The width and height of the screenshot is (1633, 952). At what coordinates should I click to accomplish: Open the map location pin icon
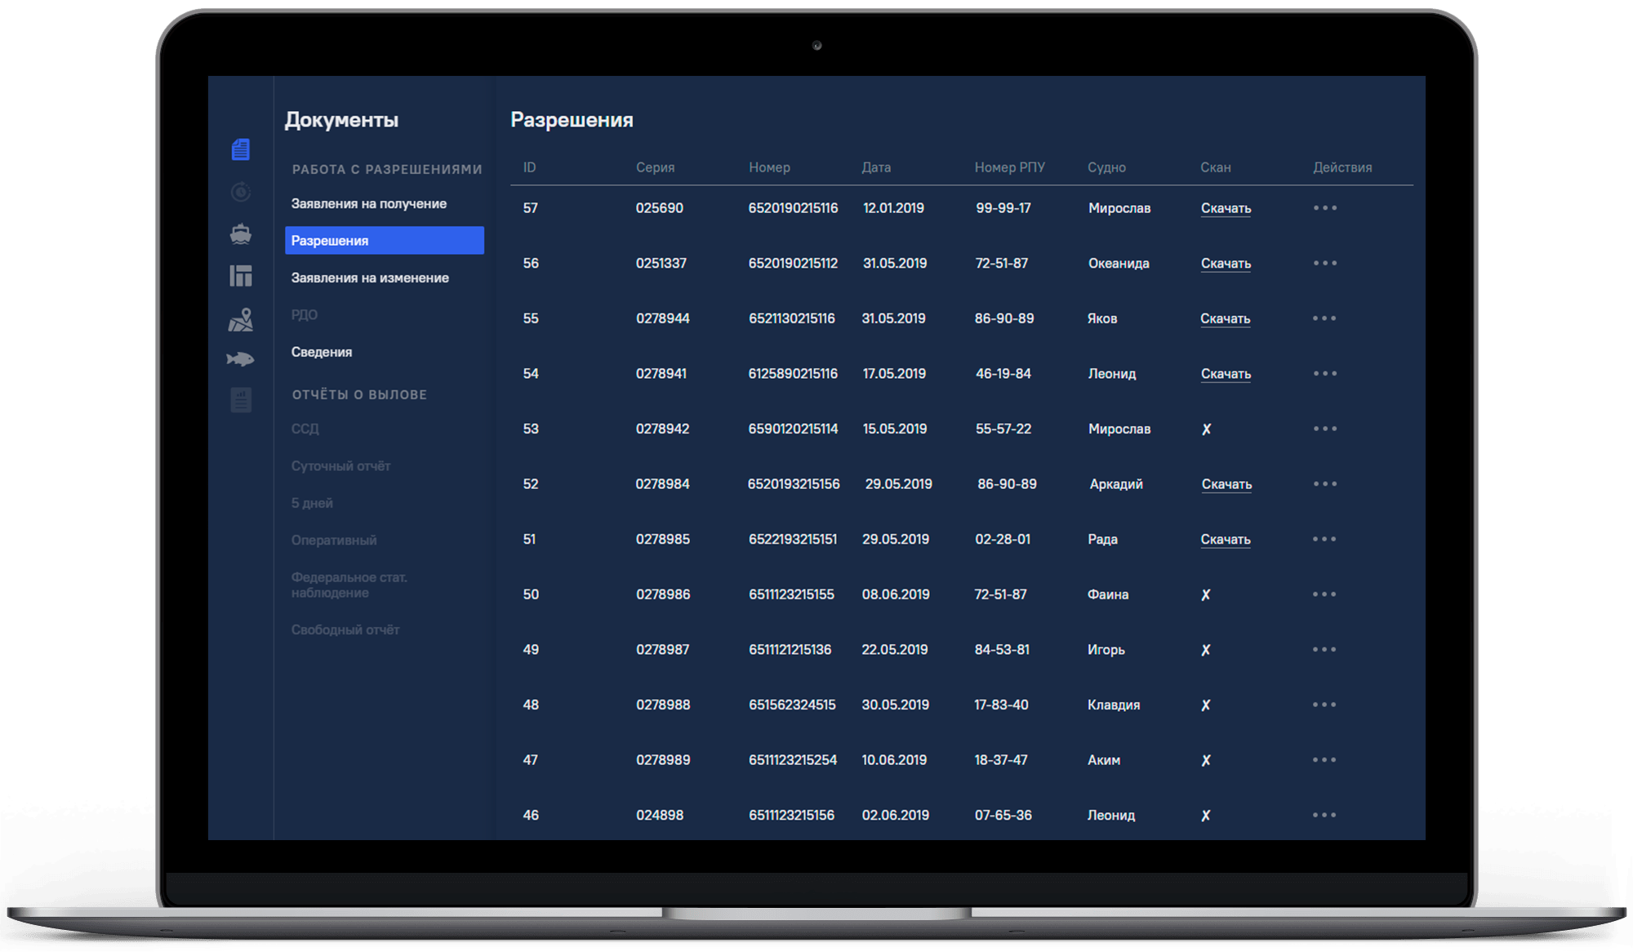(240, 319)
